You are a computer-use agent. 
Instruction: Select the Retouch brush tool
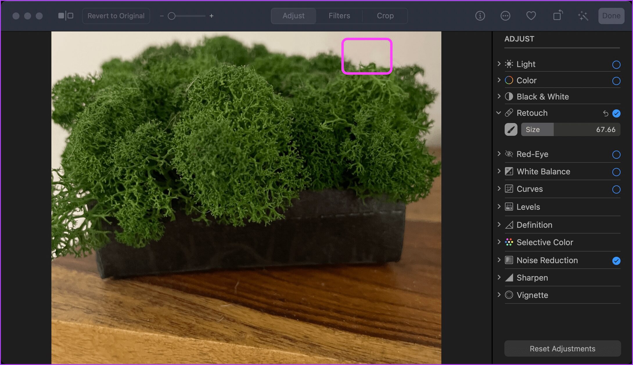point(511,129)
